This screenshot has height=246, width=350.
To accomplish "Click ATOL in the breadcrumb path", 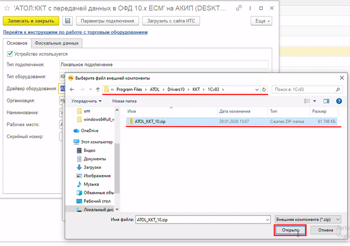I will tap(155, 90).
